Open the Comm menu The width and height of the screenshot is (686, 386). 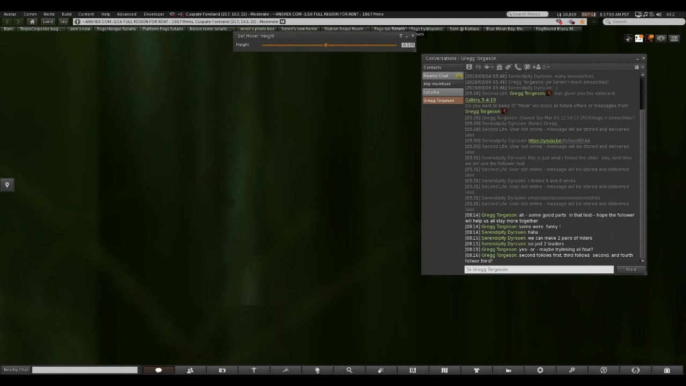[30, 14]
